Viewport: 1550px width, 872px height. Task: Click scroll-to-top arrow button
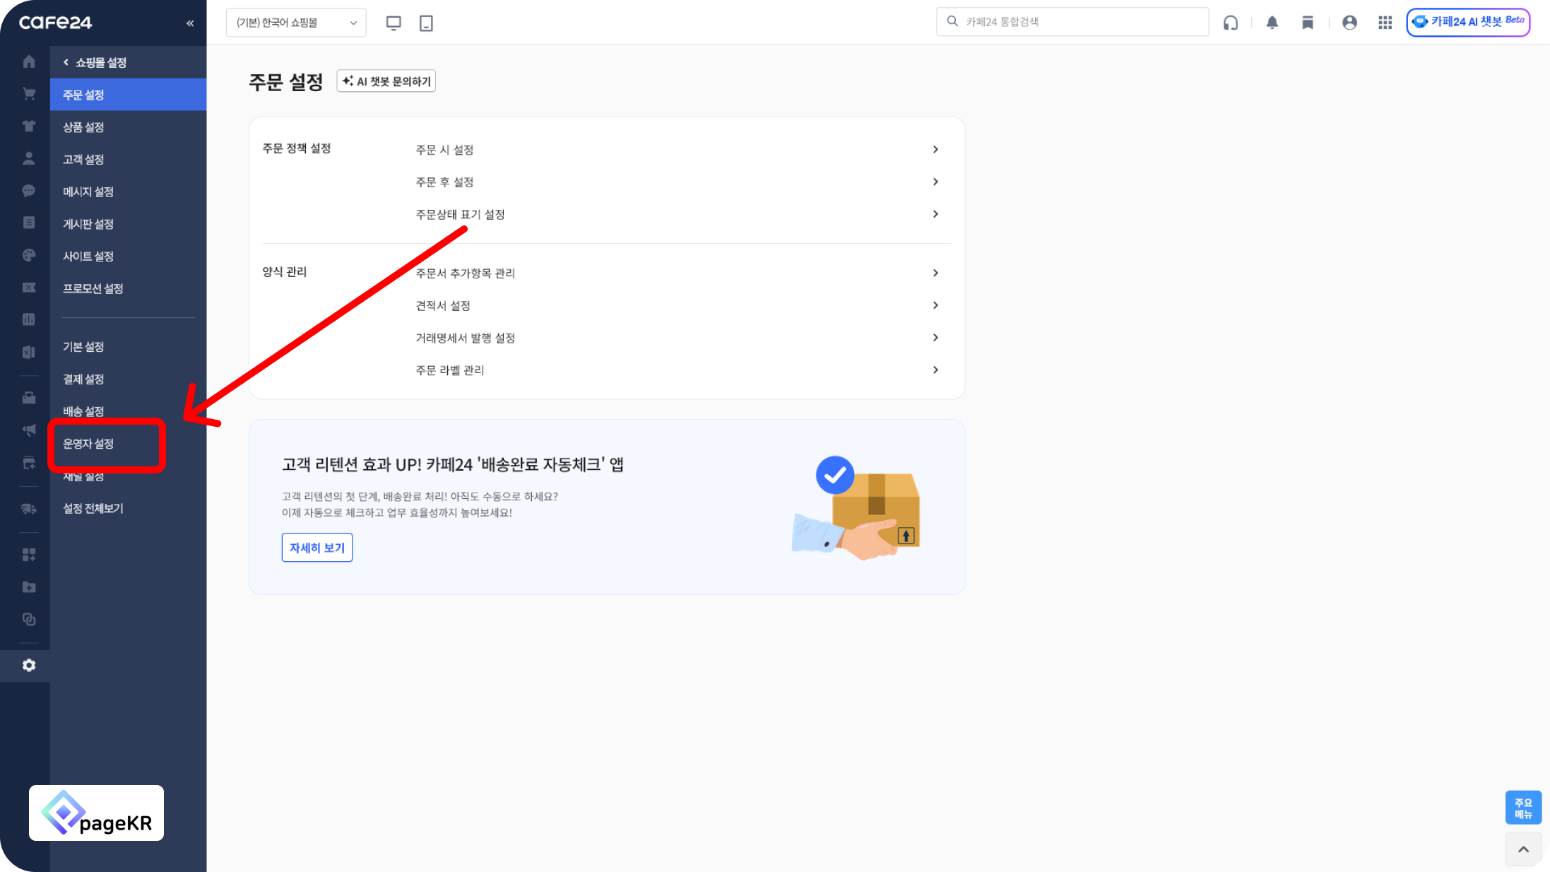pos(1523,849)
